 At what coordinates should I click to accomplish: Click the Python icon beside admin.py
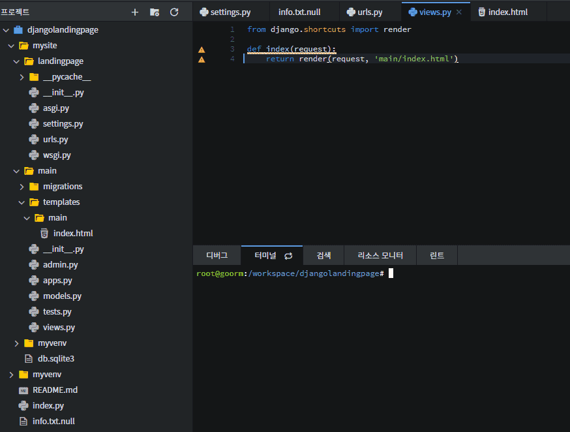pos(34,265)
